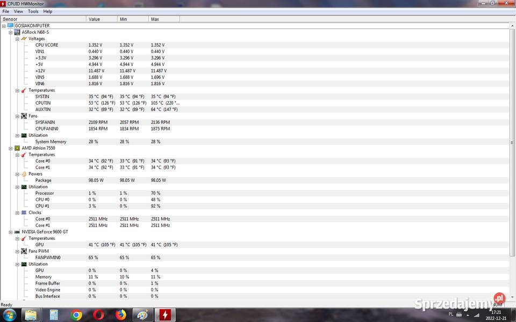Image resolution: width=516 pixels, height=322 pixels.
Task: Select the CPUFANIN0 fan row
Action: pyautogui.click(x=255, y=129)
